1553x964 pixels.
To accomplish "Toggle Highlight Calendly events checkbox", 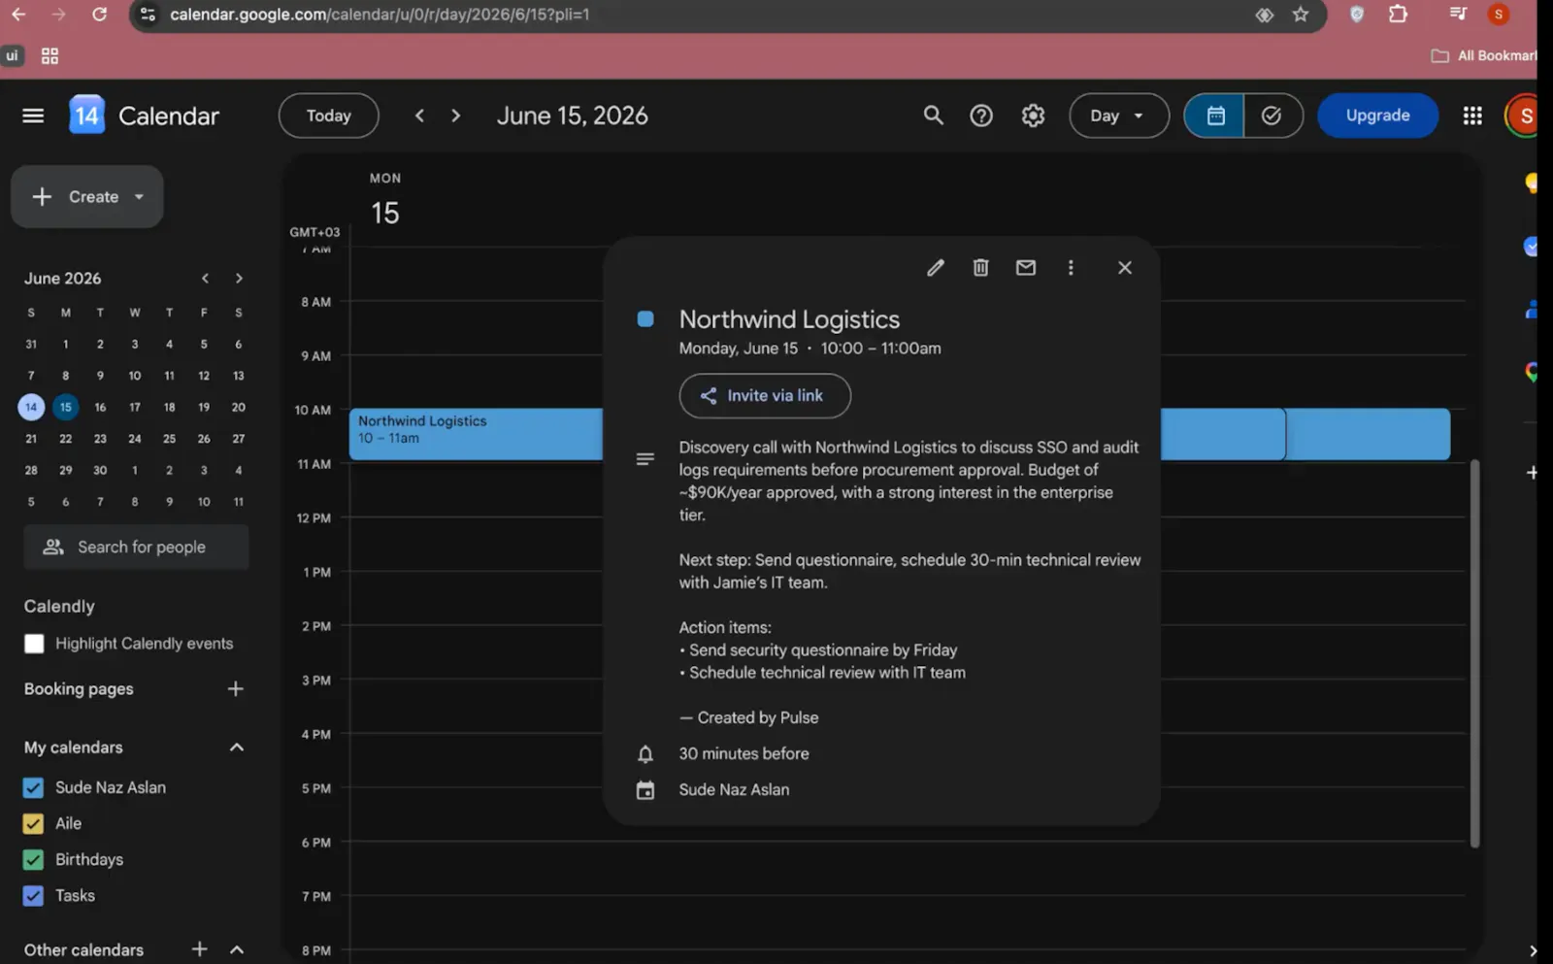I will click(x=34, y=644).
